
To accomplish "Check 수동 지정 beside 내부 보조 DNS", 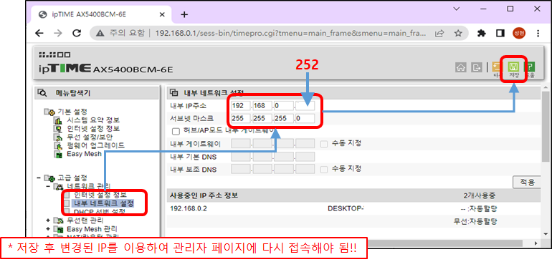I will pyautogui.click(x=323, y=170).
